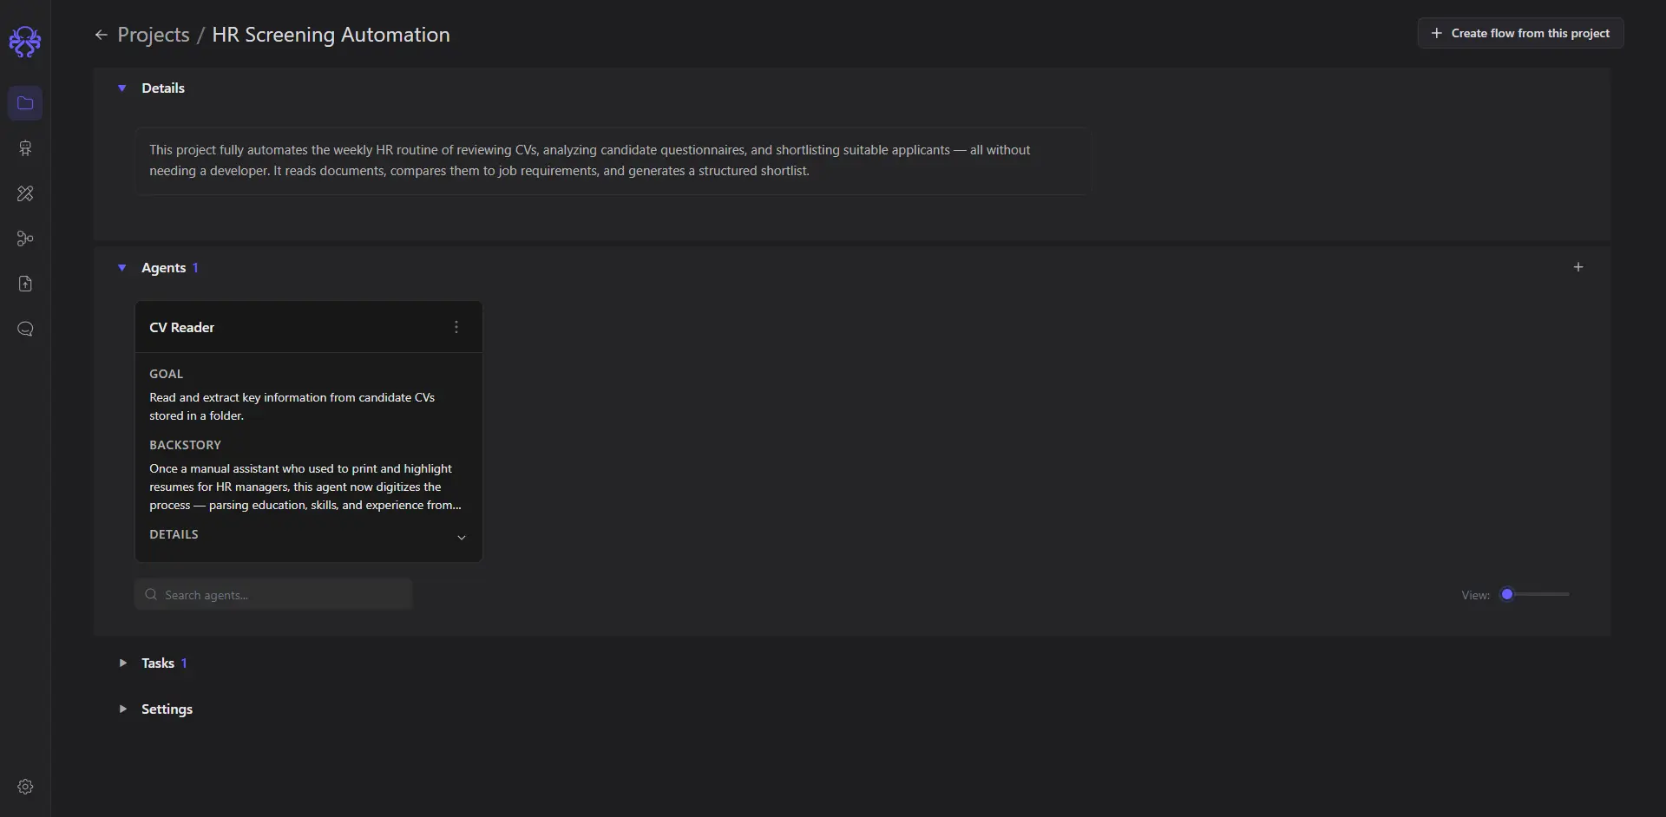Click Create flow from this project button
The width and height of the screenshot is (1666, 817).
point(1520,33)
